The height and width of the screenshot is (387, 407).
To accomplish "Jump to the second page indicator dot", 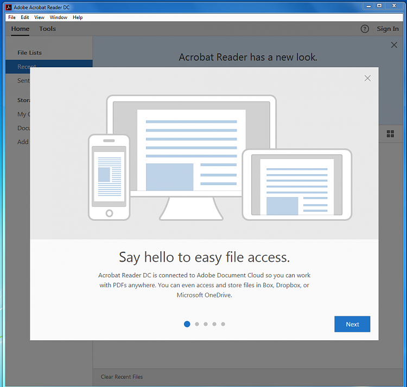I will pos(197,324).
